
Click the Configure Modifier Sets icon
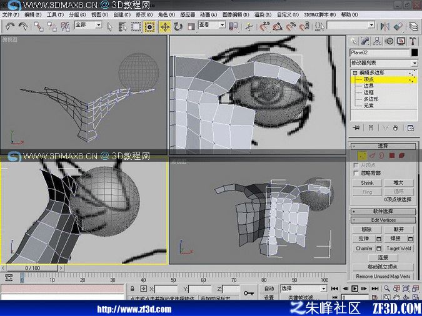[411, 128]
